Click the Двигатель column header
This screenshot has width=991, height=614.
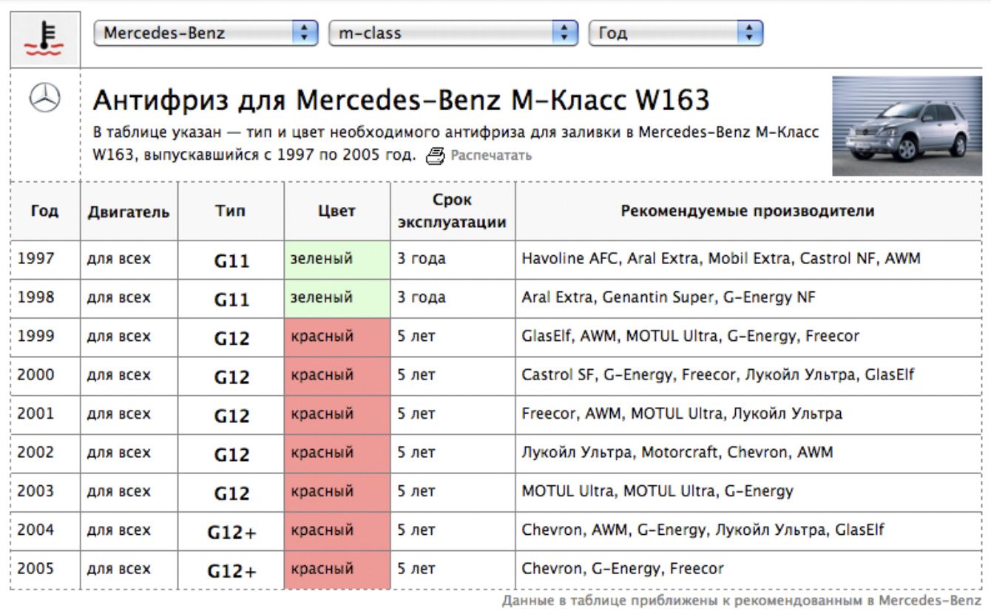[129, 212]
